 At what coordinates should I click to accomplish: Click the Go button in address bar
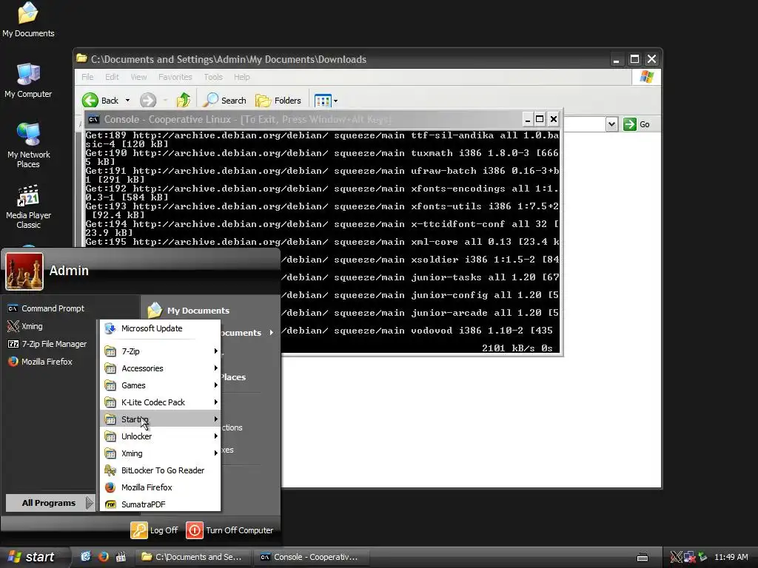(637, 124)
